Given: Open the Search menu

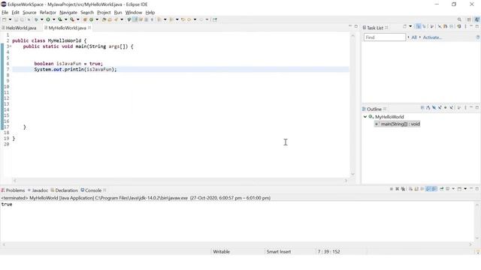Looking at the screenshot, I should tap(87, 13).
